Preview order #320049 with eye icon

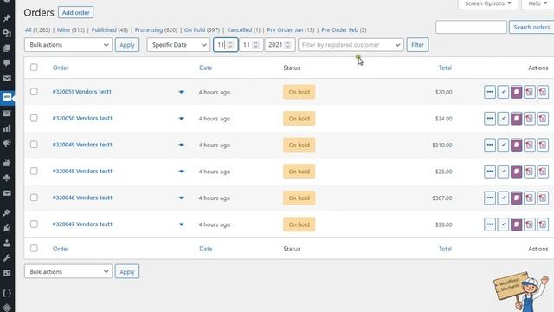(x=181, y=145)
